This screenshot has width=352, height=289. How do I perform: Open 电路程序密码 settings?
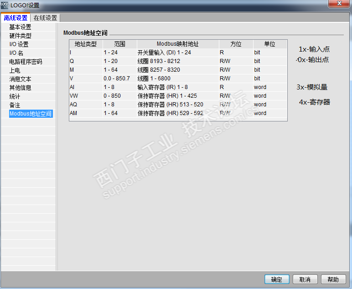pyautogui.click(x=26, y=62)
